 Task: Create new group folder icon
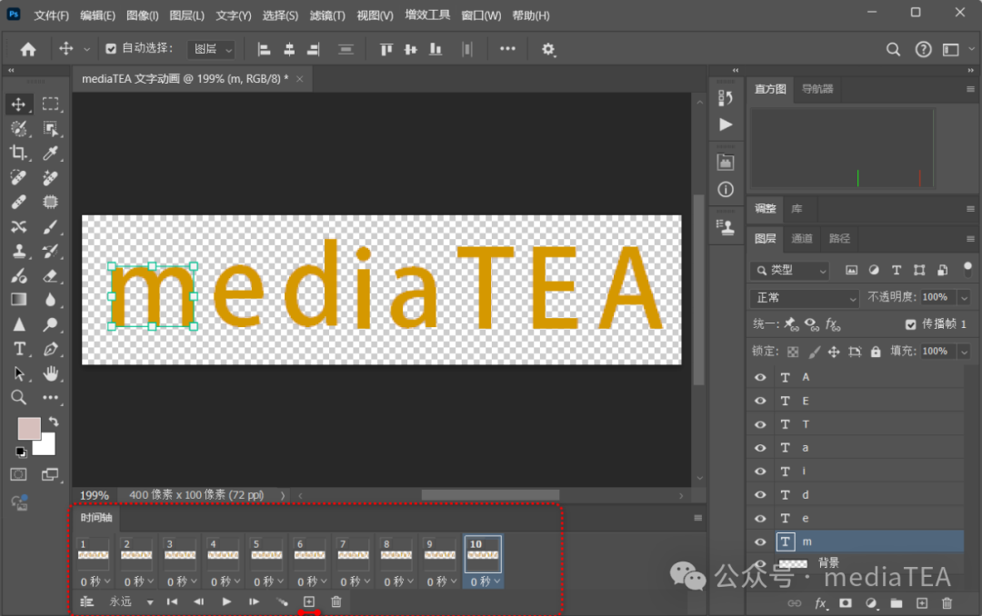(x=897, y=603)
